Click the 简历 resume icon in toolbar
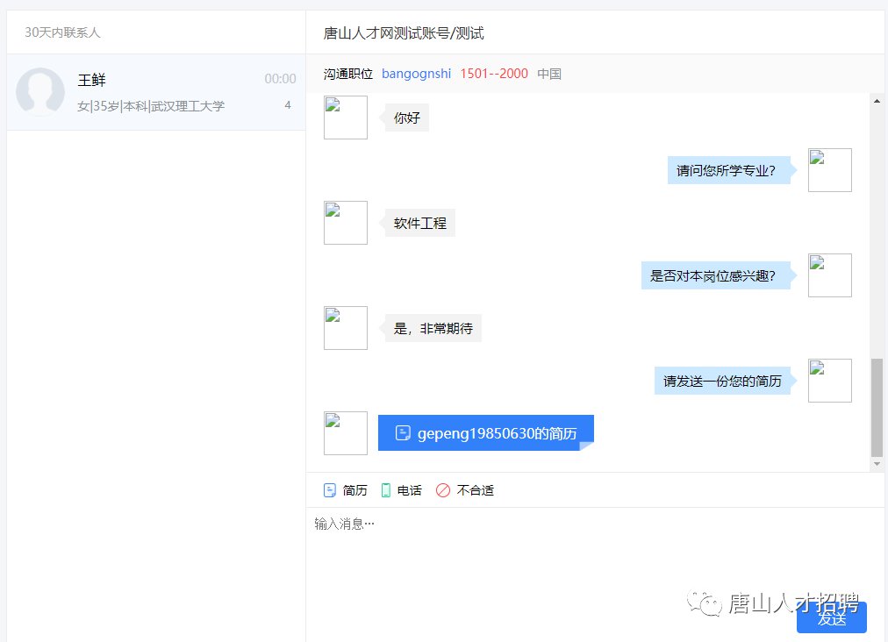The width and height of the screenshot is (888, 642). 330,490
